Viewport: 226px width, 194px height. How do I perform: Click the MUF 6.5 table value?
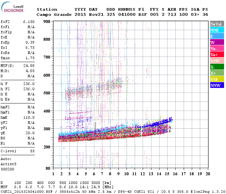tap(17, 187)
